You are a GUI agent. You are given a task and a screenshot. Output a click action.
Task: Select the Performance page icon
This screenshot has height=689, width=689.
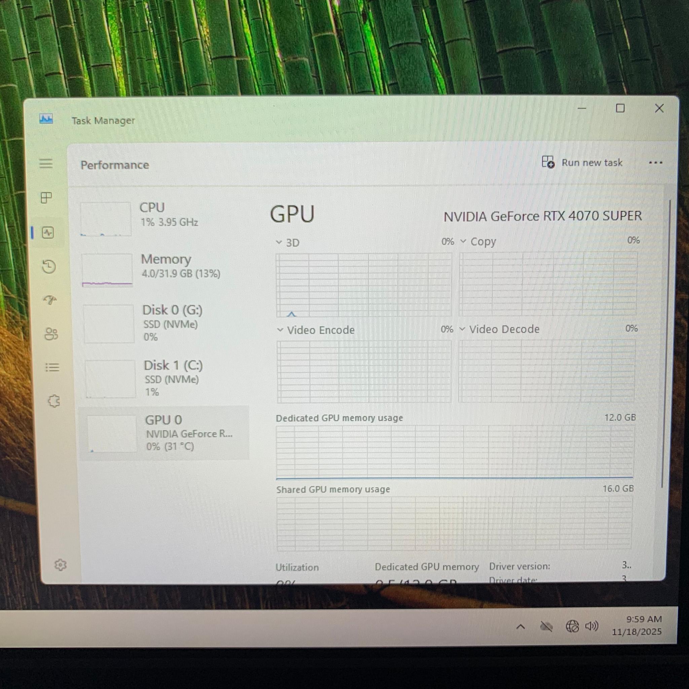tap(48, 233)
